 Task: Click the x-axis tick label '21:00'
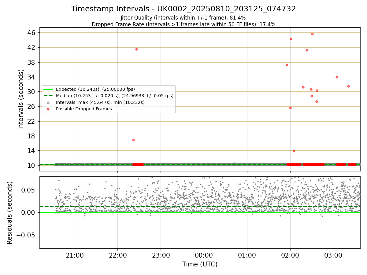pos(75,255)
